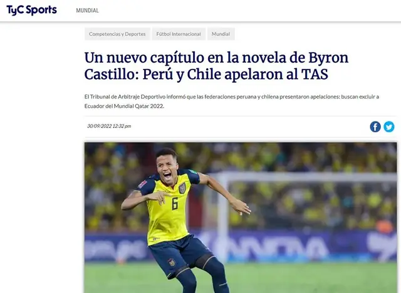Open the MUNDIAL menu item
Screen dimensions: 401x293
(x=87, y=11)
